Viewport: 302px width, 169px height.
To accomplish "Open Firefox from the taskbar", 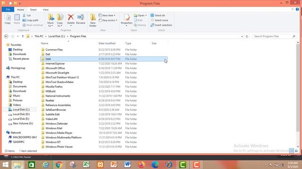I will (x=142, y=165).
